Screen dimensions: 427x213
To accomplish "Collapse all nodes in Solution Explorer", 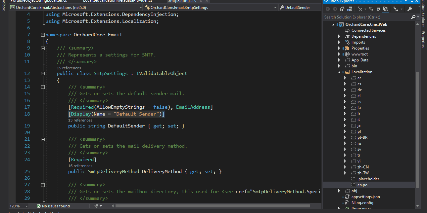I will click(378, 9).
